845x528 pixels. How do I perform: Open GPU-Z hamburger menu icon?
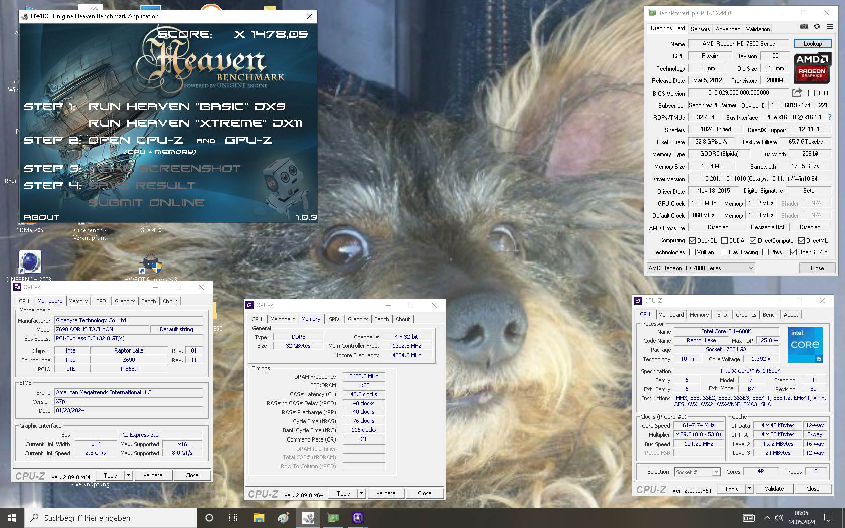coord(830,26)
